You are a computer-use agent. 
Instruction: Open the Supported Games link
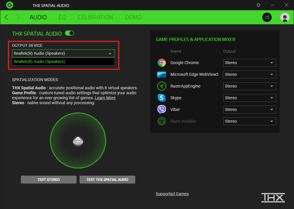[172, 194]
